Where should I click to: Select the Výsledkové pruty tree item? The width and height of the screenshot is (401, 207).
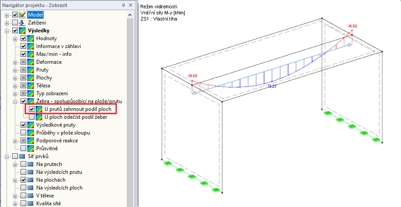[x=56, y=125]
